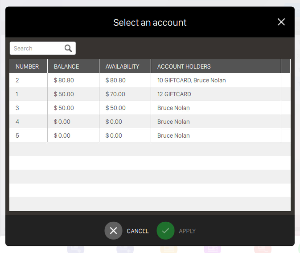Select account number 5 row
Screen dimensions: 300x253
(17, 136)
